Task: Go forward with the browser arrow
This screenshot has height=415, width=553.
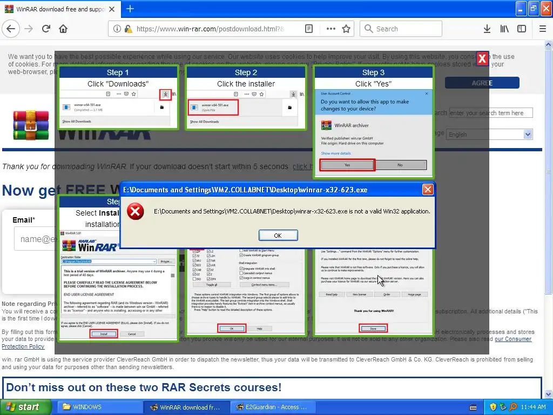Action: click(29, 29)
